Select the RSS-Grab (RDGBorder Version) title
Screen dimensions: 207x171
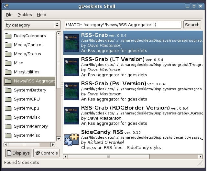[x=125, y=108]
